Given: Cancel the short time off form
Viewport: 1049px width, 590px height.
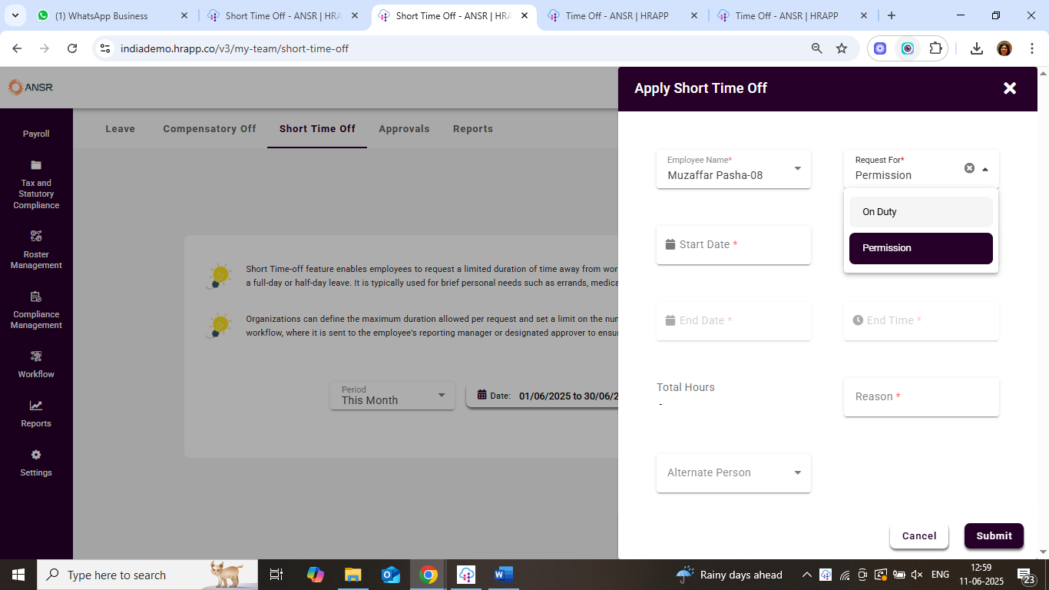Looking at the screenshot, I should pos(919,536).
